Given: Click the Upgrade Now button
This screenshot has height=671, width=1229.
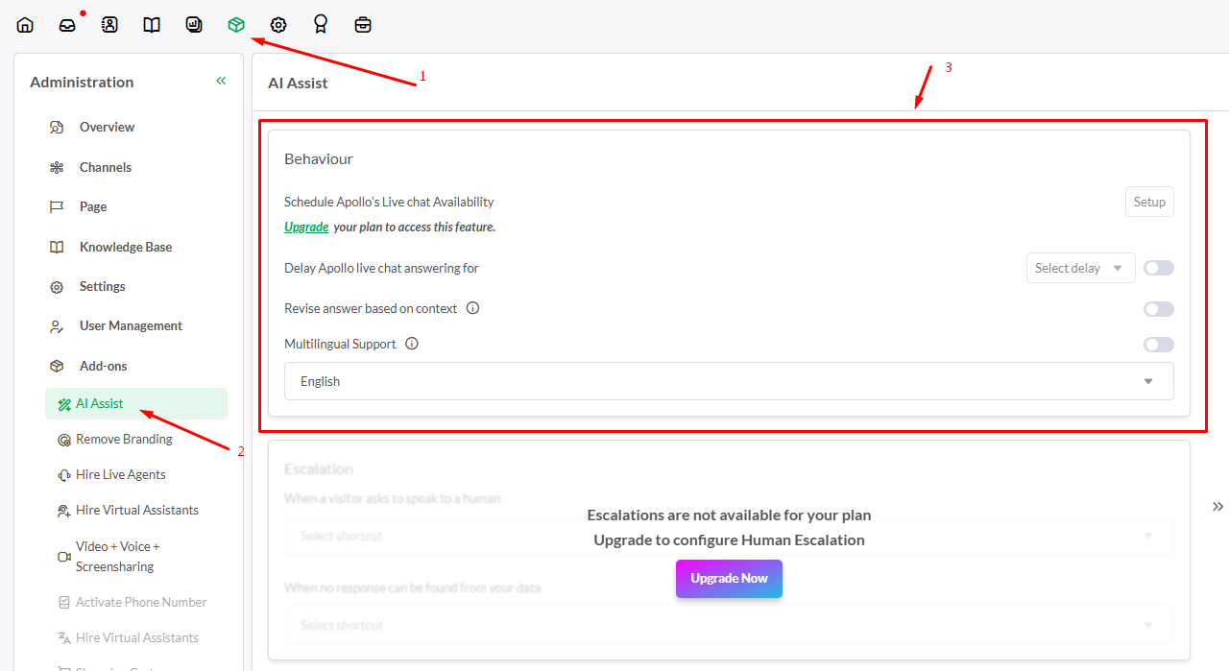Looking at the screenshot, I should coord(729,579).
